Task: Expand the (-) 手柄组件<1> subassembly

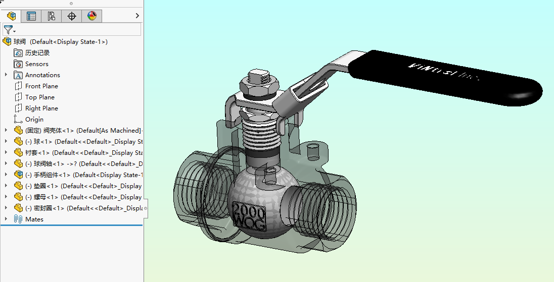Action: [x=6, y=175]
